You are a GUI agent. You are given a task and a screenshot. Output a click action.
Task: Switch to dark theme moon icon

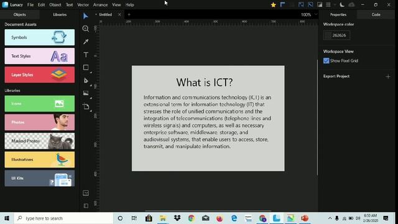(342, 4)
